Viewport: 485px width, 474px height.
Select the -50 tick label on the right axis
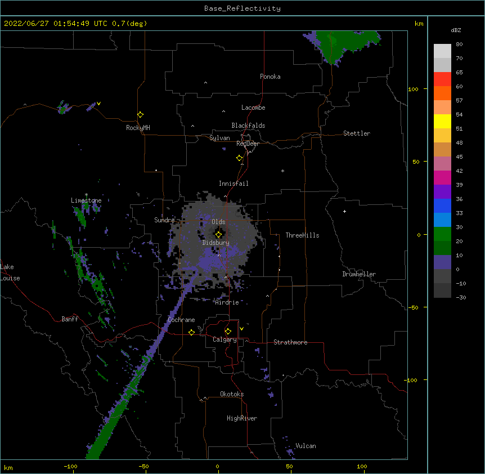click(x=413, y=307)
